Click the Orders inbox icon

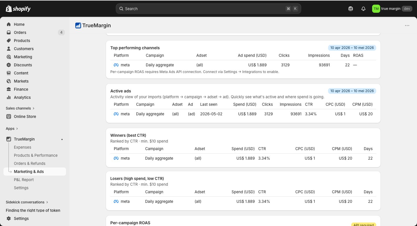9,32
